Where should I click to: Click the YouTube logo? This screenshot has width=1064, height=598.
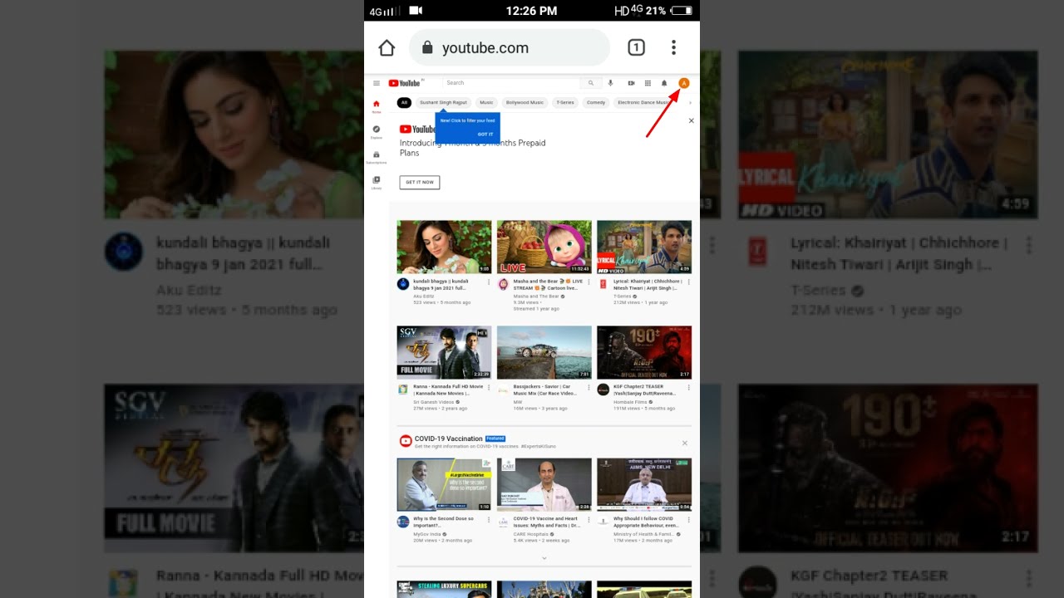point(405,83)
